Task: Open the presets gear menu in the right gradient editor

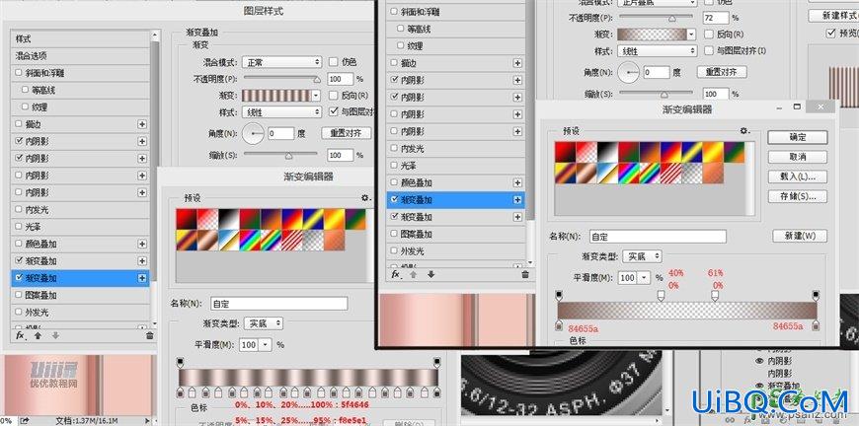Action: pos(744,131)
